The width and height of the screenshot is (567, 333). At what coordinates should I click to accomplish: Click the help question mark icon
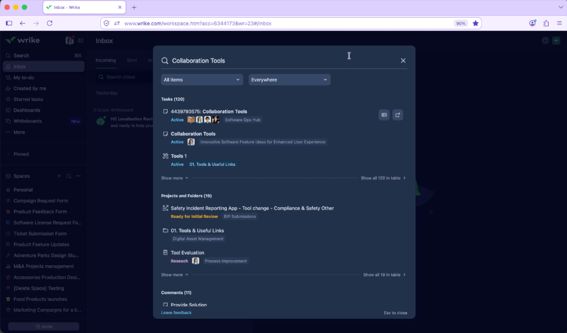pos(545,41)
